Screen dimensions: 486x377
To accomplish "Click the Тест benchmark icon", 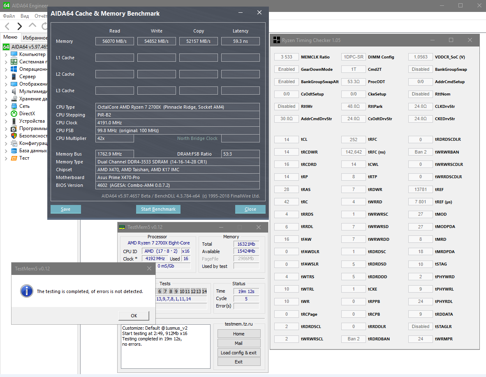I will coord(14,158).
